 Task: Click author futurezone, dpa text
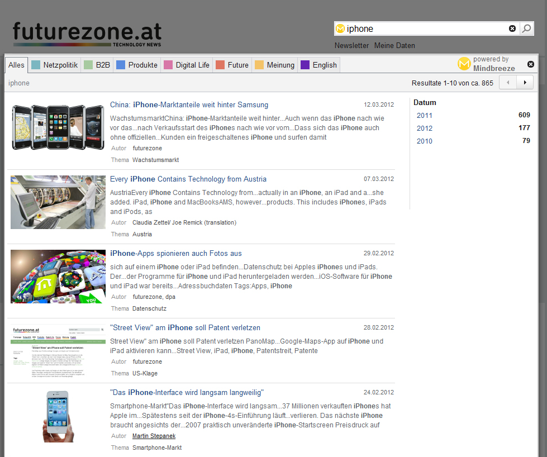[154, 297]
